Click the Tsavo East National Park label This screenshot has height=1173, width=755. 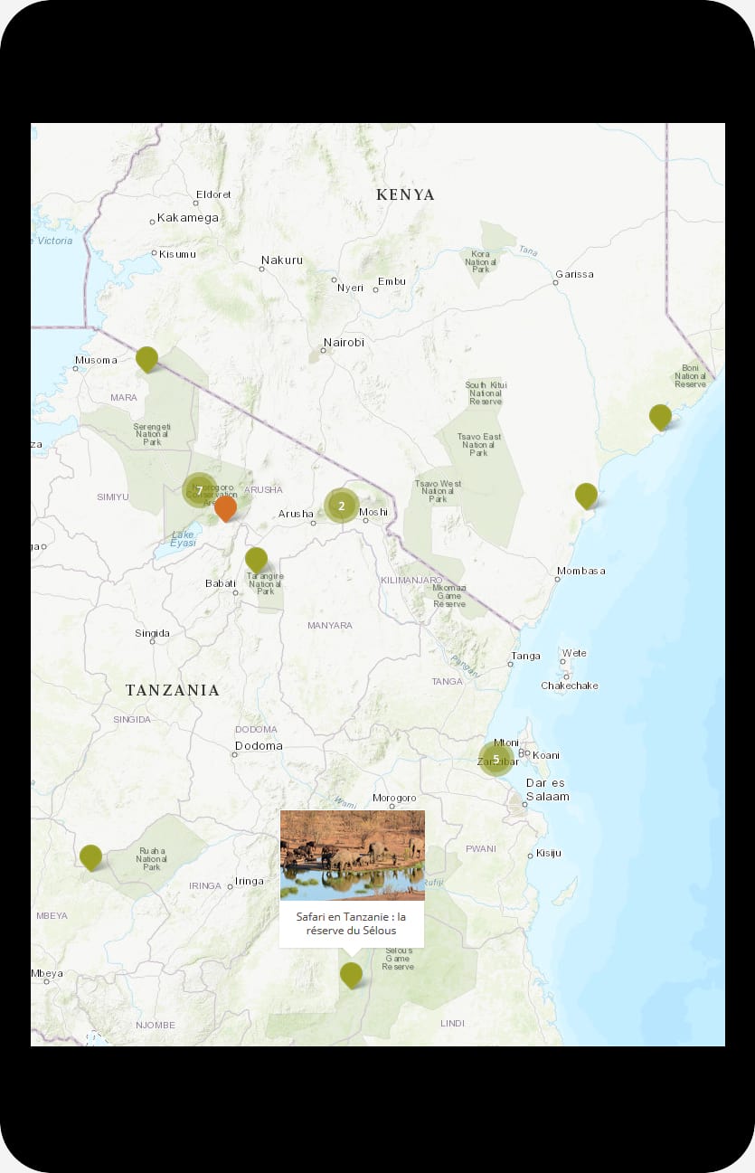coord(479,444)
